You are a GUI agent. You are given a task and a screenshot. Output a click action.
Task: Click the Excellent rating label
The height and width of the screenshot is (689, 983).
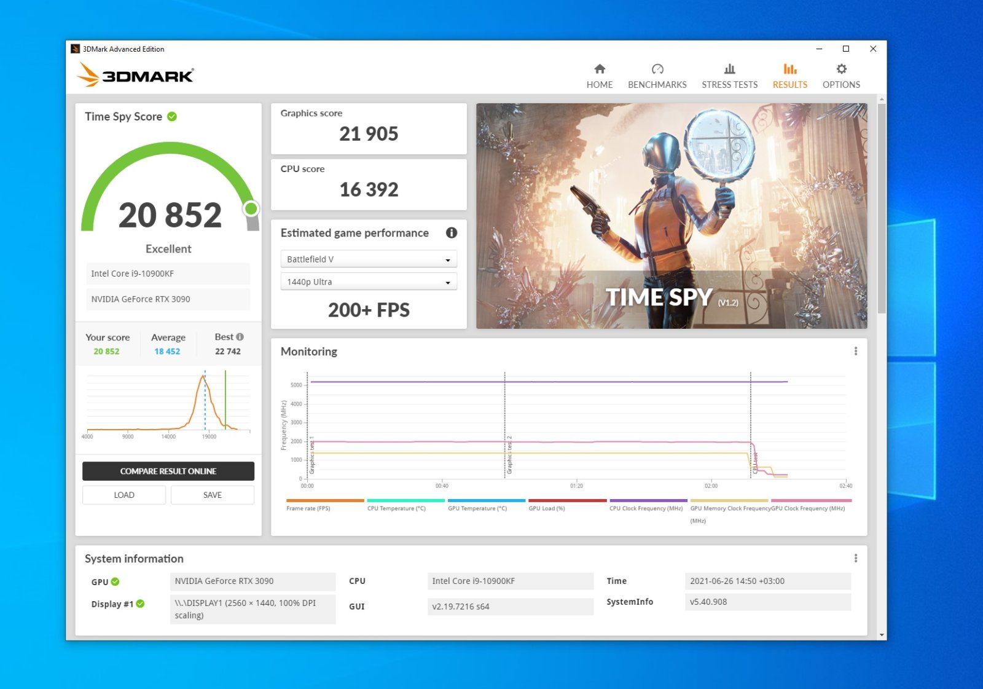pos(168,249)
